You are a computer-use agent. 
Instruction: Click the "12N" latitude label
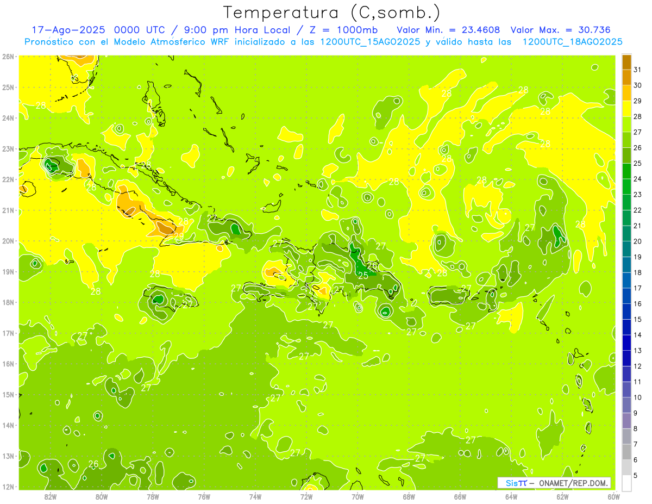(x=8, y=487)
